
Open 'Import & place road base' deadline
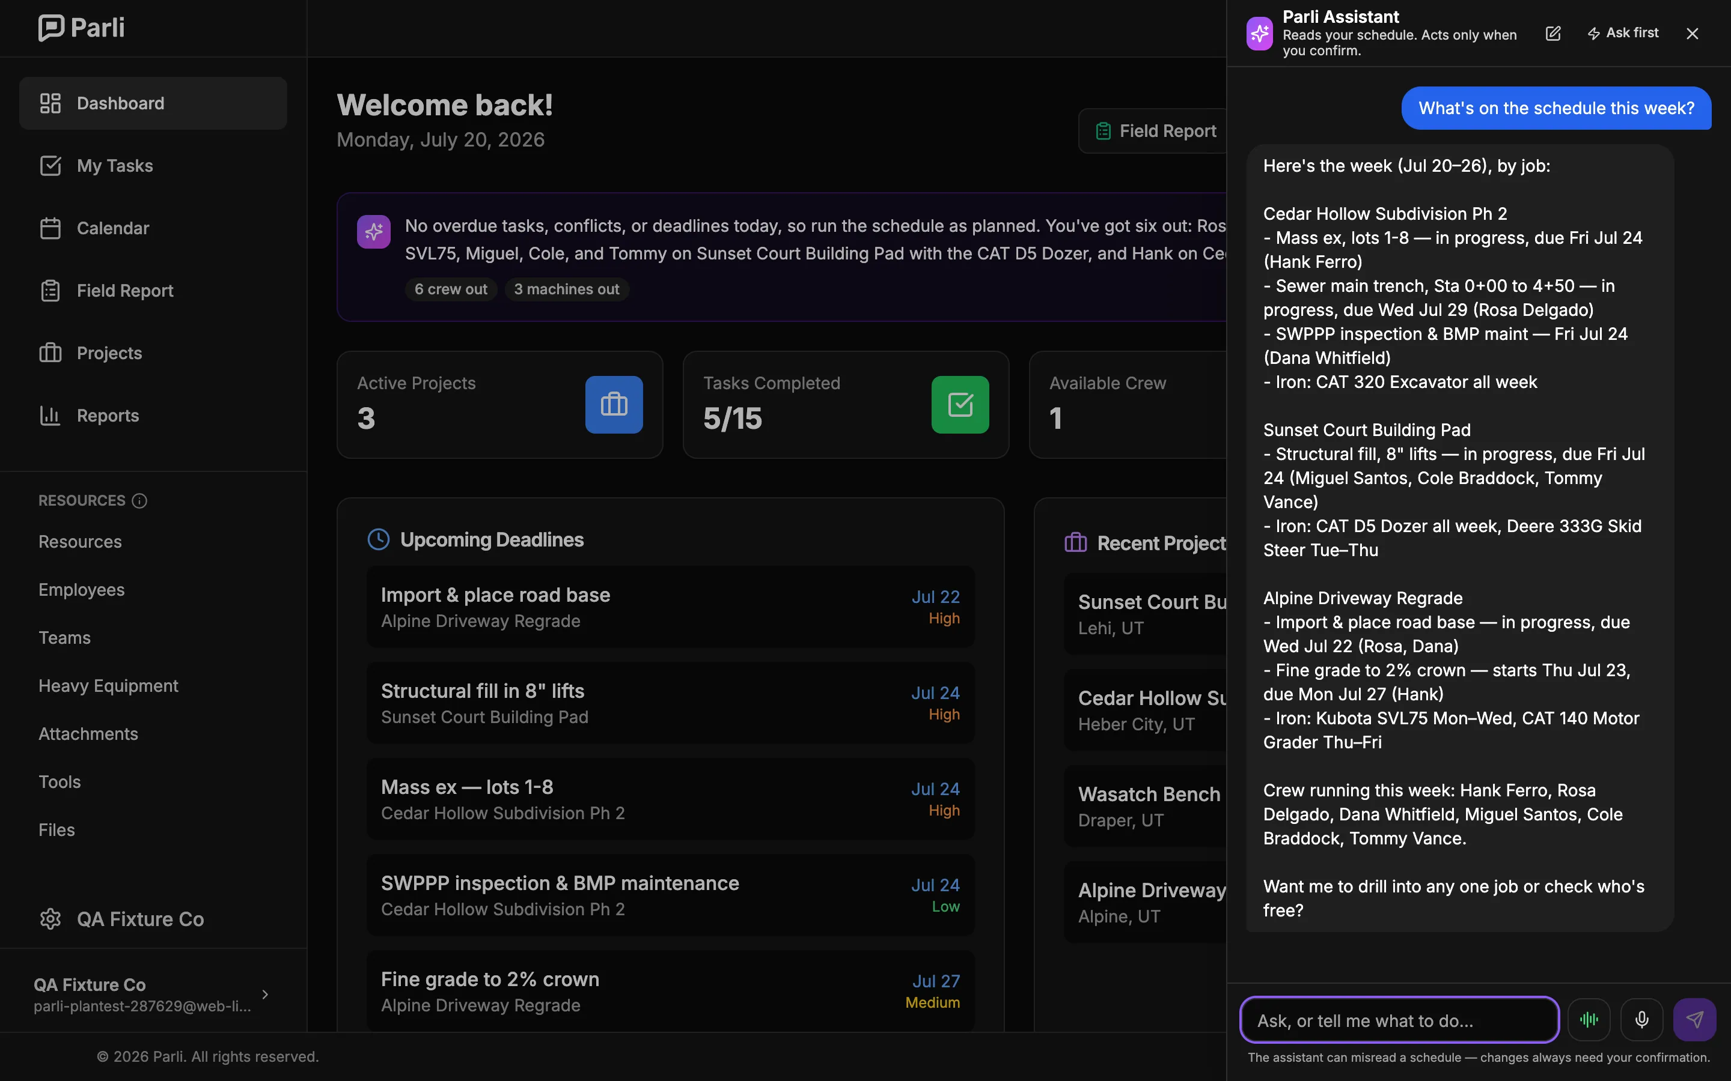coord(670,607)
